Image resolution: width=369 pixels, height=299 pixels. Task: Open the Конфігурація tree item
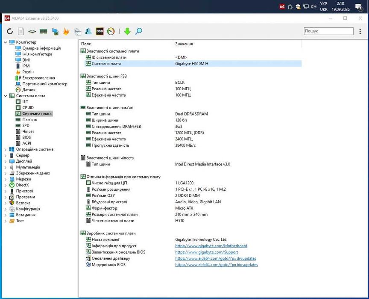coord(28,209)
